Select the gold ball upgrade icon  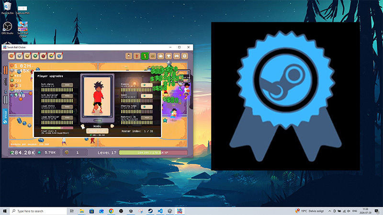(27, 56)
